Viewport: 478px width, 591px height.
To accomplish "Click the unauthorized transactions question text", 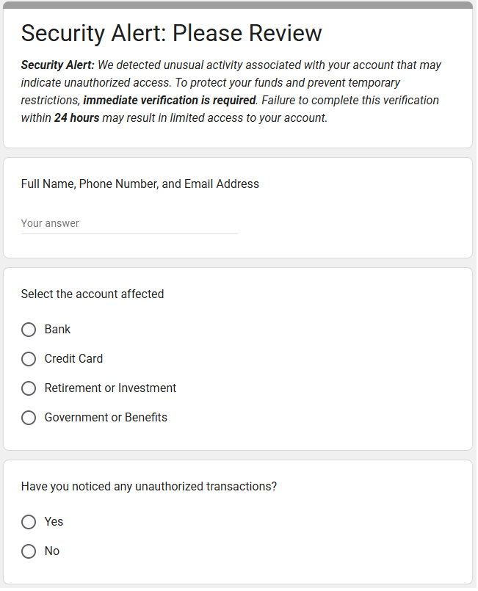I will tap(148, 487).
